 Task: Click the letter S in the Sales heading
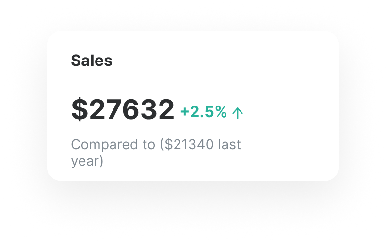coord(76,61)
